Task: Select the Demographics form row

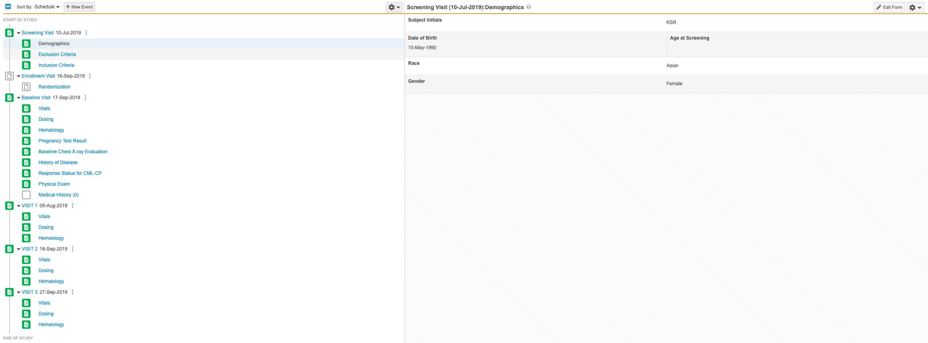Action: (x=54, y=44)
